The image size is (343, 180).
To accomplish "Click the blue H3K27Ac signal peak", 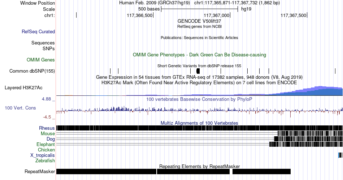I will click(321, 91).
